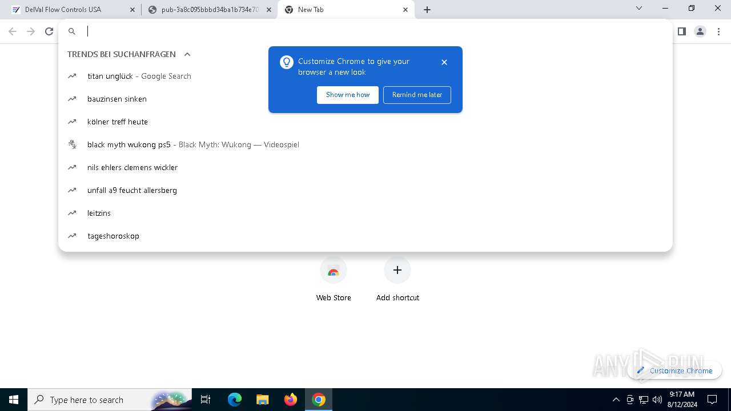This screenshot has width=731, height=411.
Task: Open the volume tray icon
Action: (657, 400)
